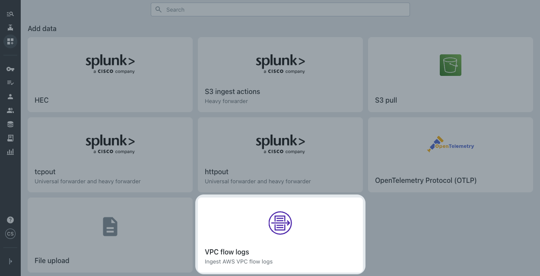Select the File upload tile
This screenshot has width=540, height=276.
click(110, 235)
